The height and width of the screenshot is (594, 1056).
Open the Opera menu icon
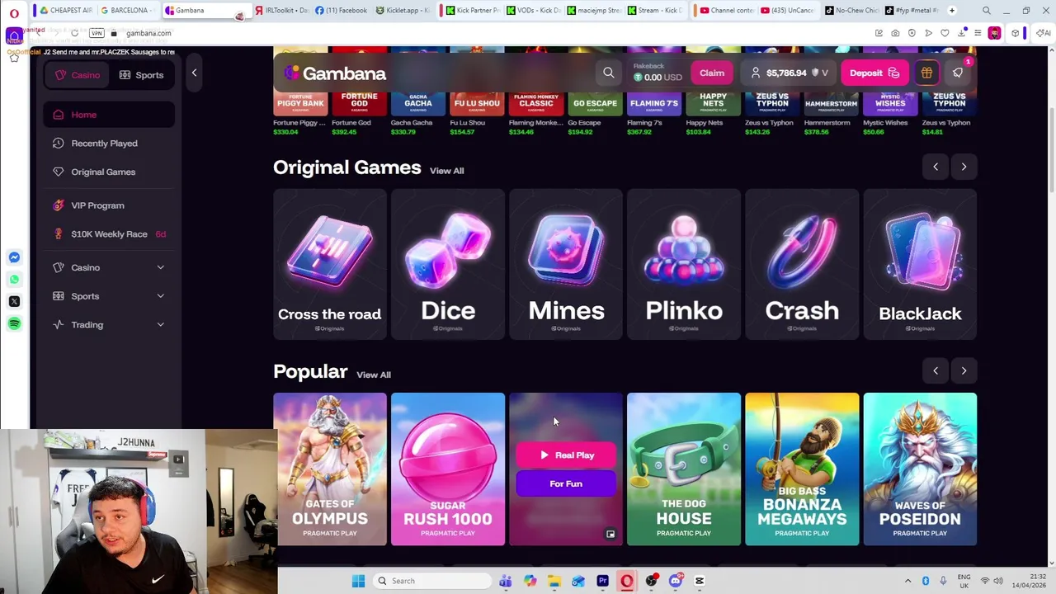(x=14, y=12)
